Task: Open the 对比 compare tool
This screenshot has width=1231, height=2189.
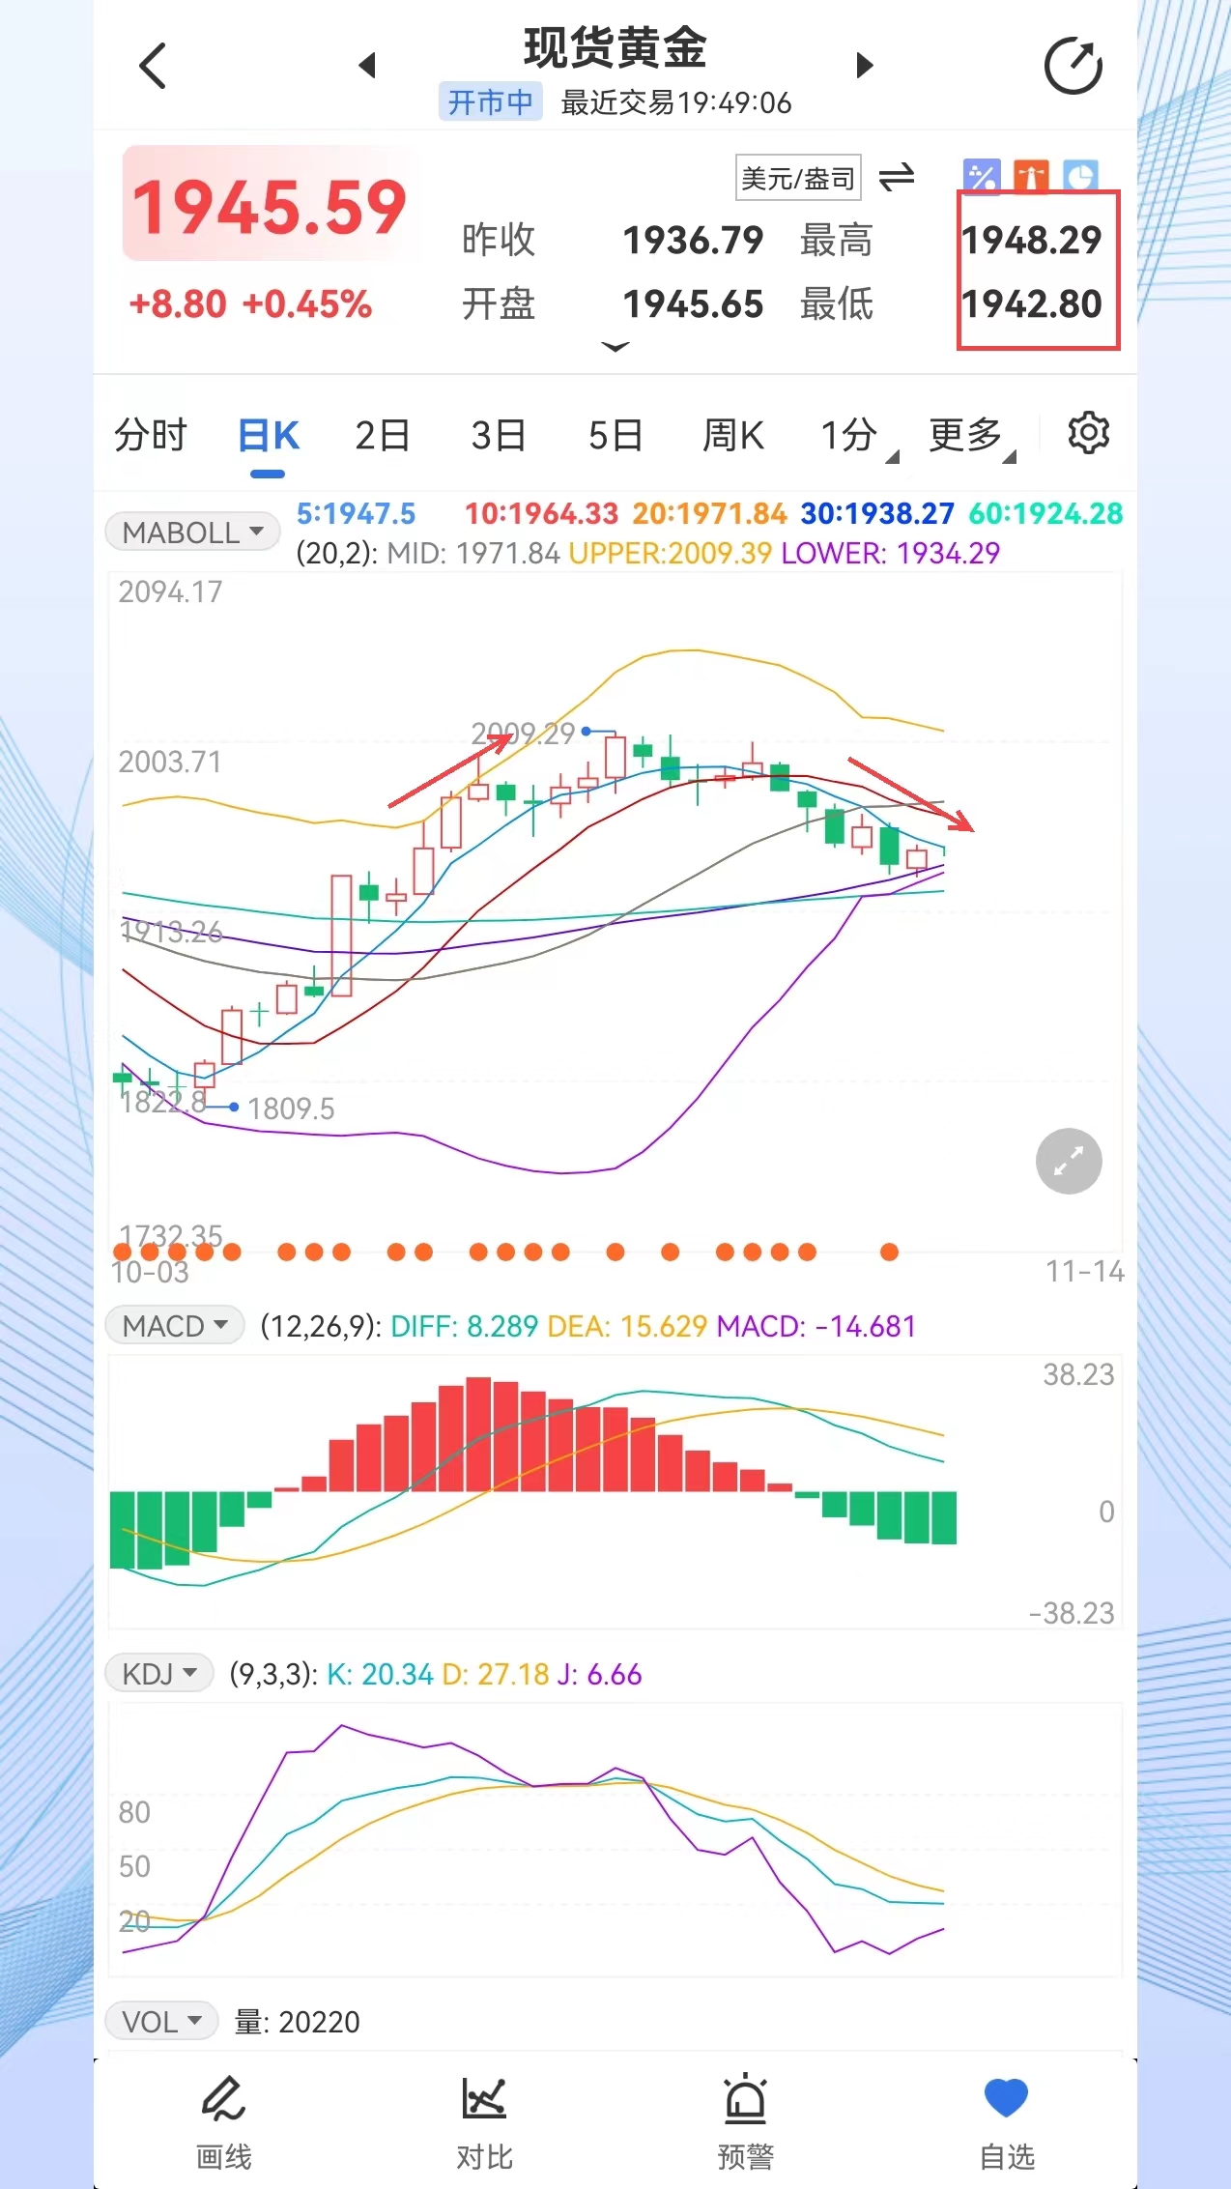Action: pyautogui.click(x=484, y=2123)
